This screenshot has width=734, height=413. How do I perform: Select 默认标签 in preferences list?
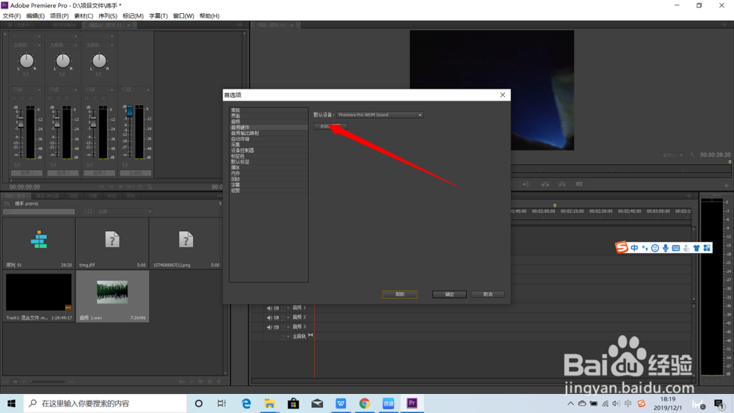(x=268, y=162)
